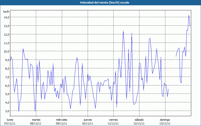Select the 10/11/11 date label
201x126 pixels.
[x=88, y=123]
